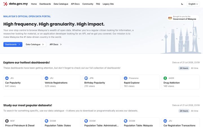The height and width of the screenshot is (127, 203).
Task: Click the API Docs chevron arrow
Action: coord(61,45)
